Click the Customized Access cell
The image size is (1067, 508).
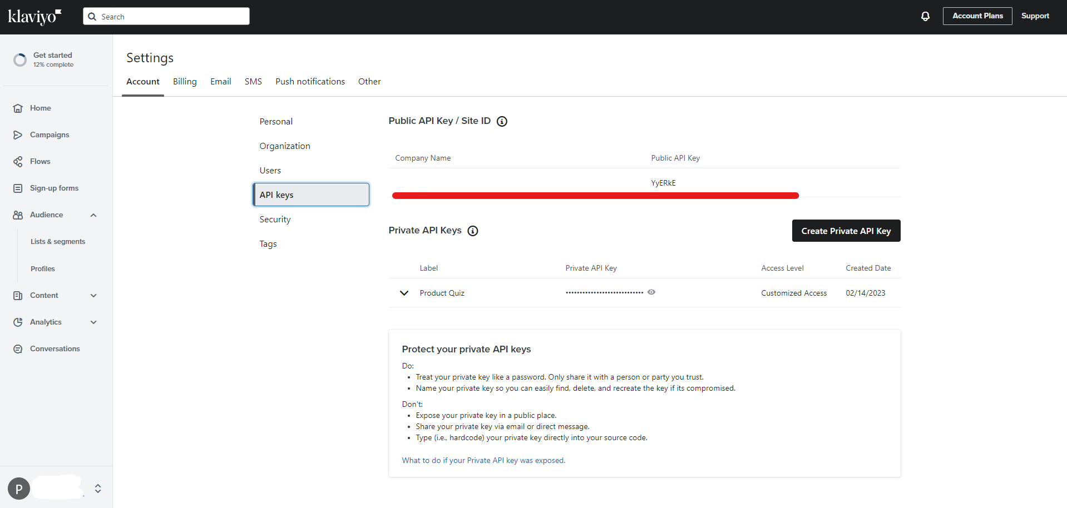coord(794,293)
